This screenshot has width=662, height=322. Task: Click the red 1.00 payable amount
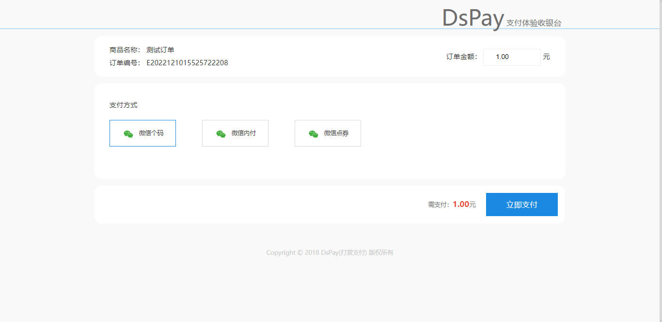(460, 205)
